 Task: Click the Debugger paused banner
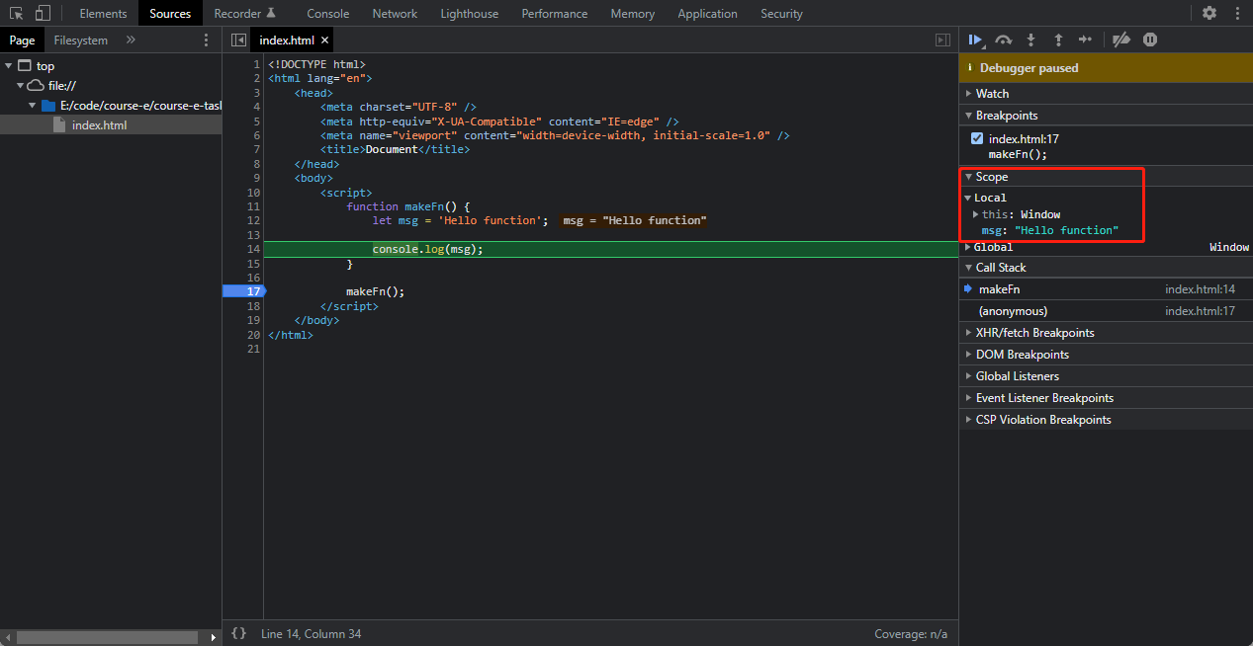(1106, 68)
